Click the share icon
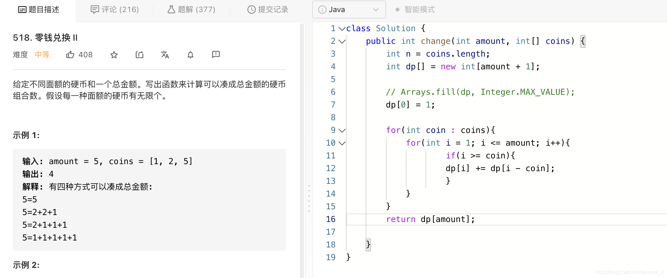Screen dimensions: 667x278 [140, 55]
